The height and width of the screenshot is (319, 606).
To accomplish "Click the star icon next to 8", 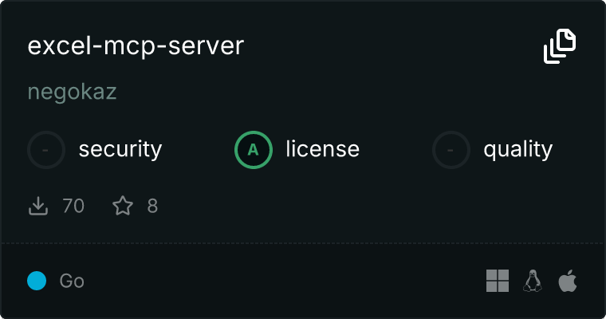I will click(x=122, y=207).
